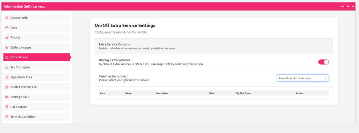Click the Multi-Location Fee icon
359x133 pixels.
7,87
